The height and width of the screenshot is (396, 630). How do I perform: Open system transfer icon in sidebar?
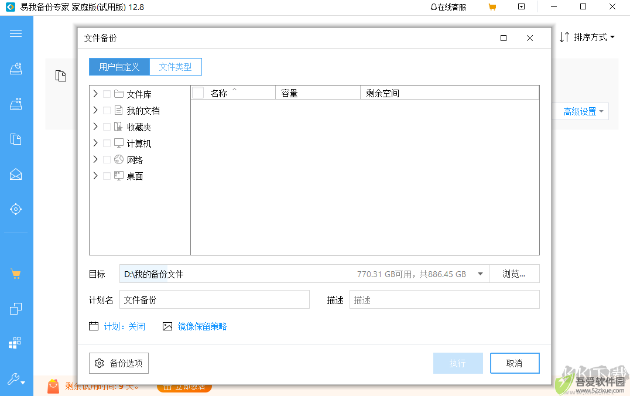(15, 343)
